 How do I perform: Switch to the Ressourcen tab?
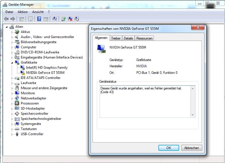144,38
